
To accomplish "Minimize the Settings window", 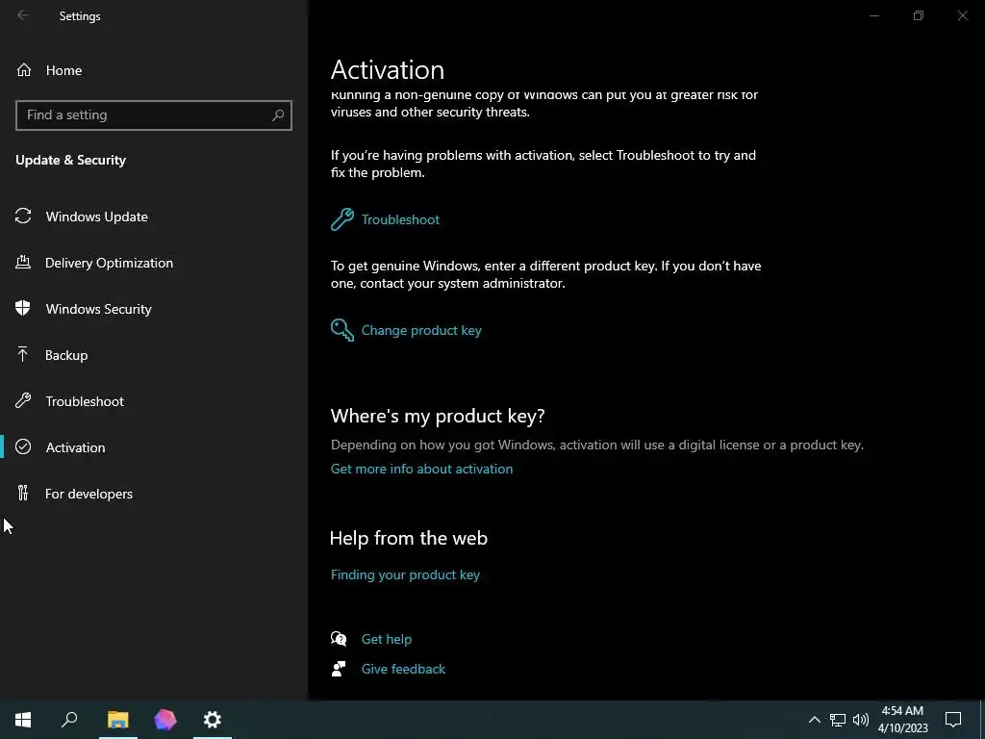I will pos(873,15).
